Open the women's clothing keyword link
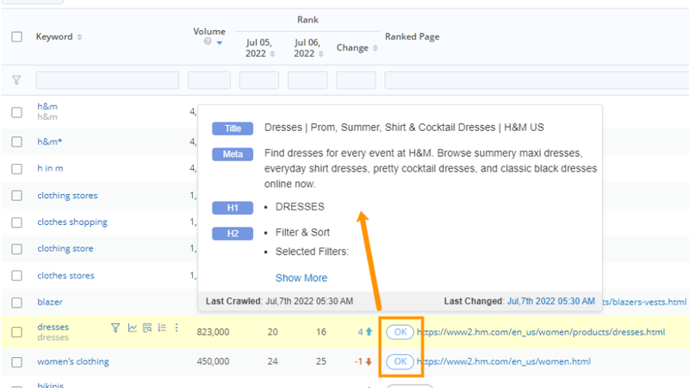This screenshot has height=388, width=689. [x=73, y=361]
